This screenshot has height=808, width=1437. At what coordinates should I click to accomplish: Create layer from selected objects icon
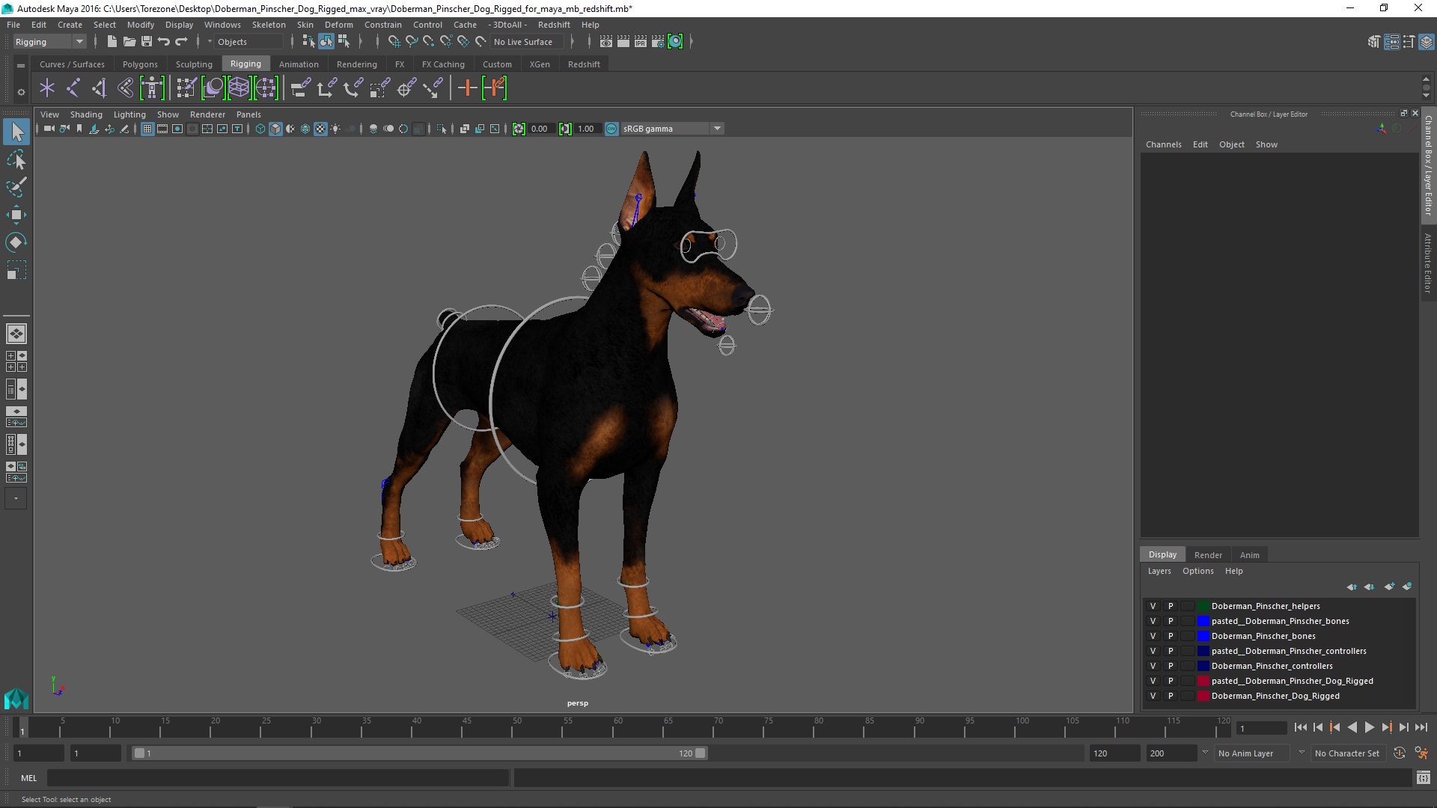point(1407,587)
